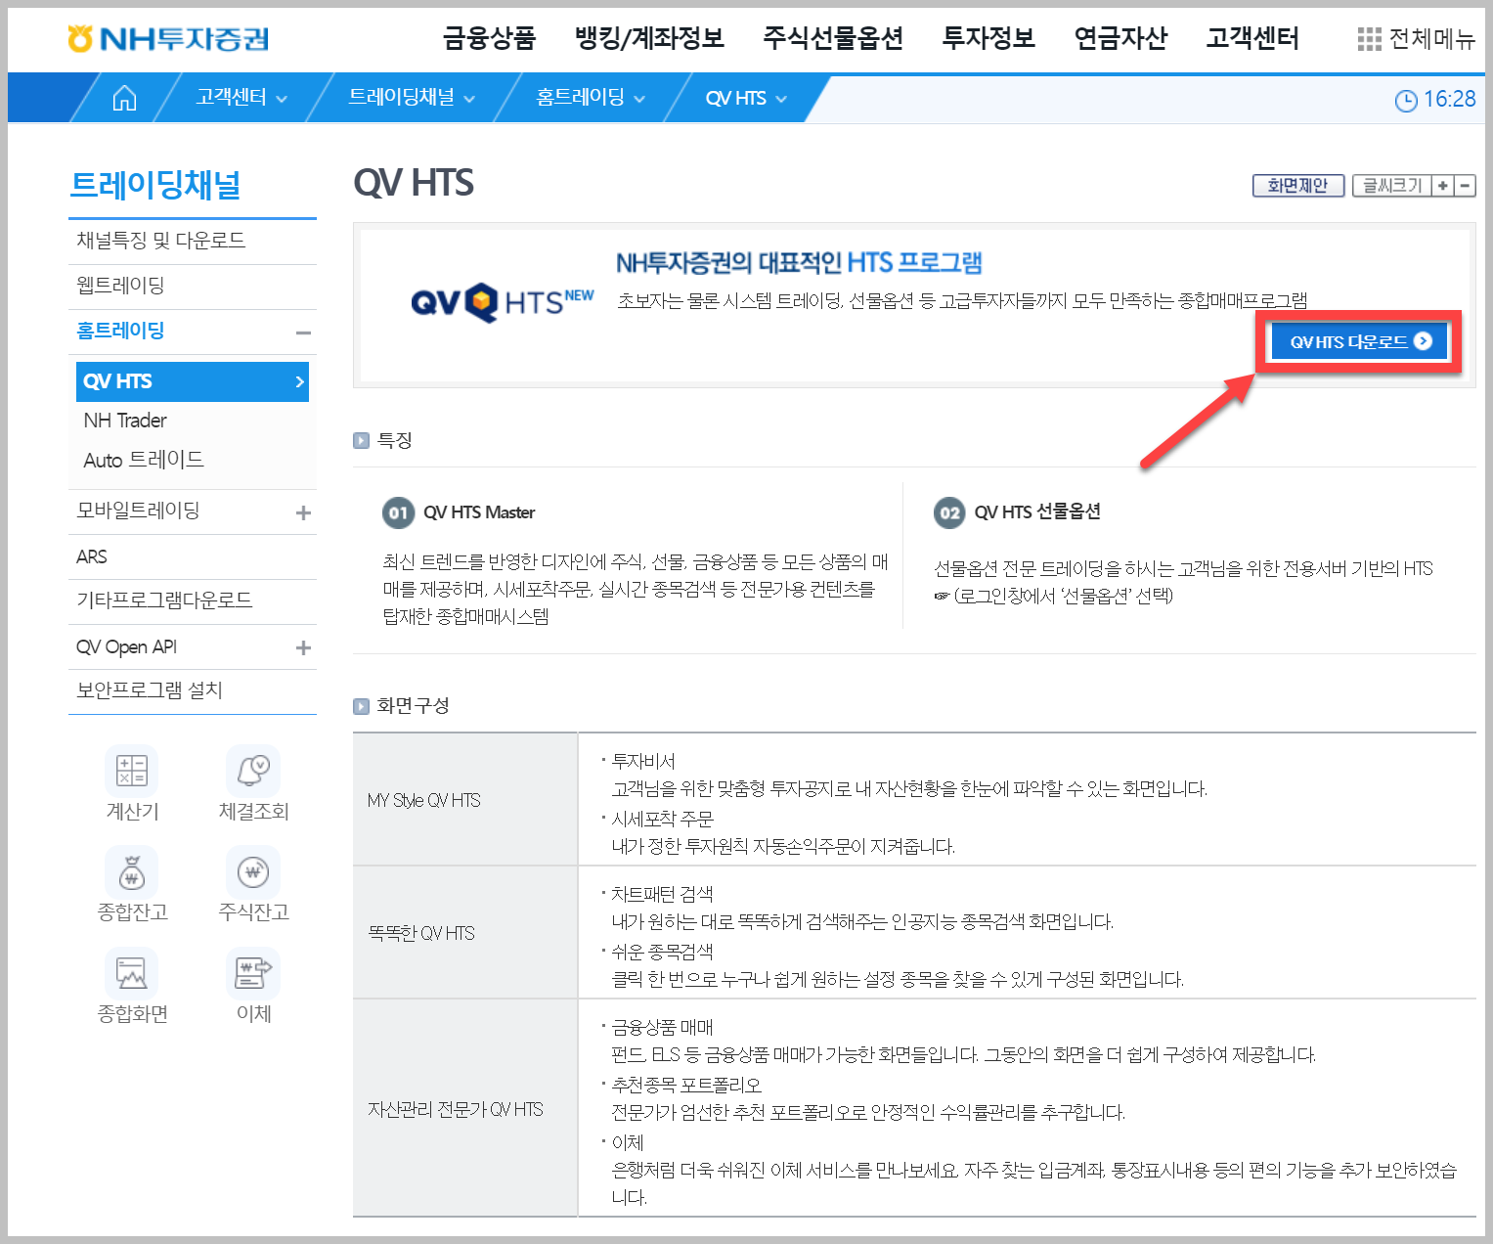Click the QV HTS NEW logo image
This screenshot has height=1244, width=1493.
(503, 301)
